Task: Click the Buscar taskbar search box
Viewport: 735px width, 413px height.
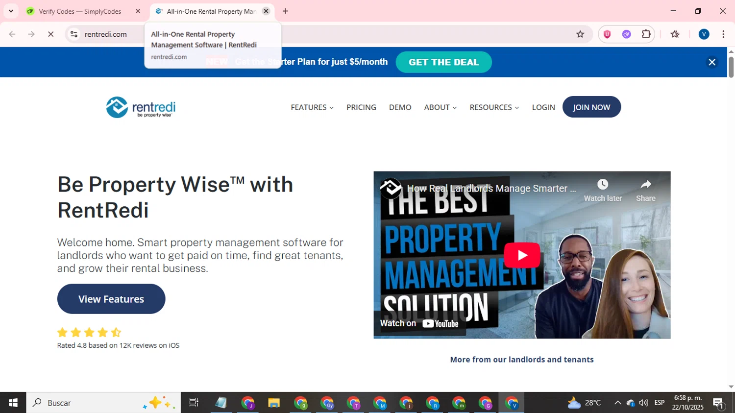Action: (103, 403)
